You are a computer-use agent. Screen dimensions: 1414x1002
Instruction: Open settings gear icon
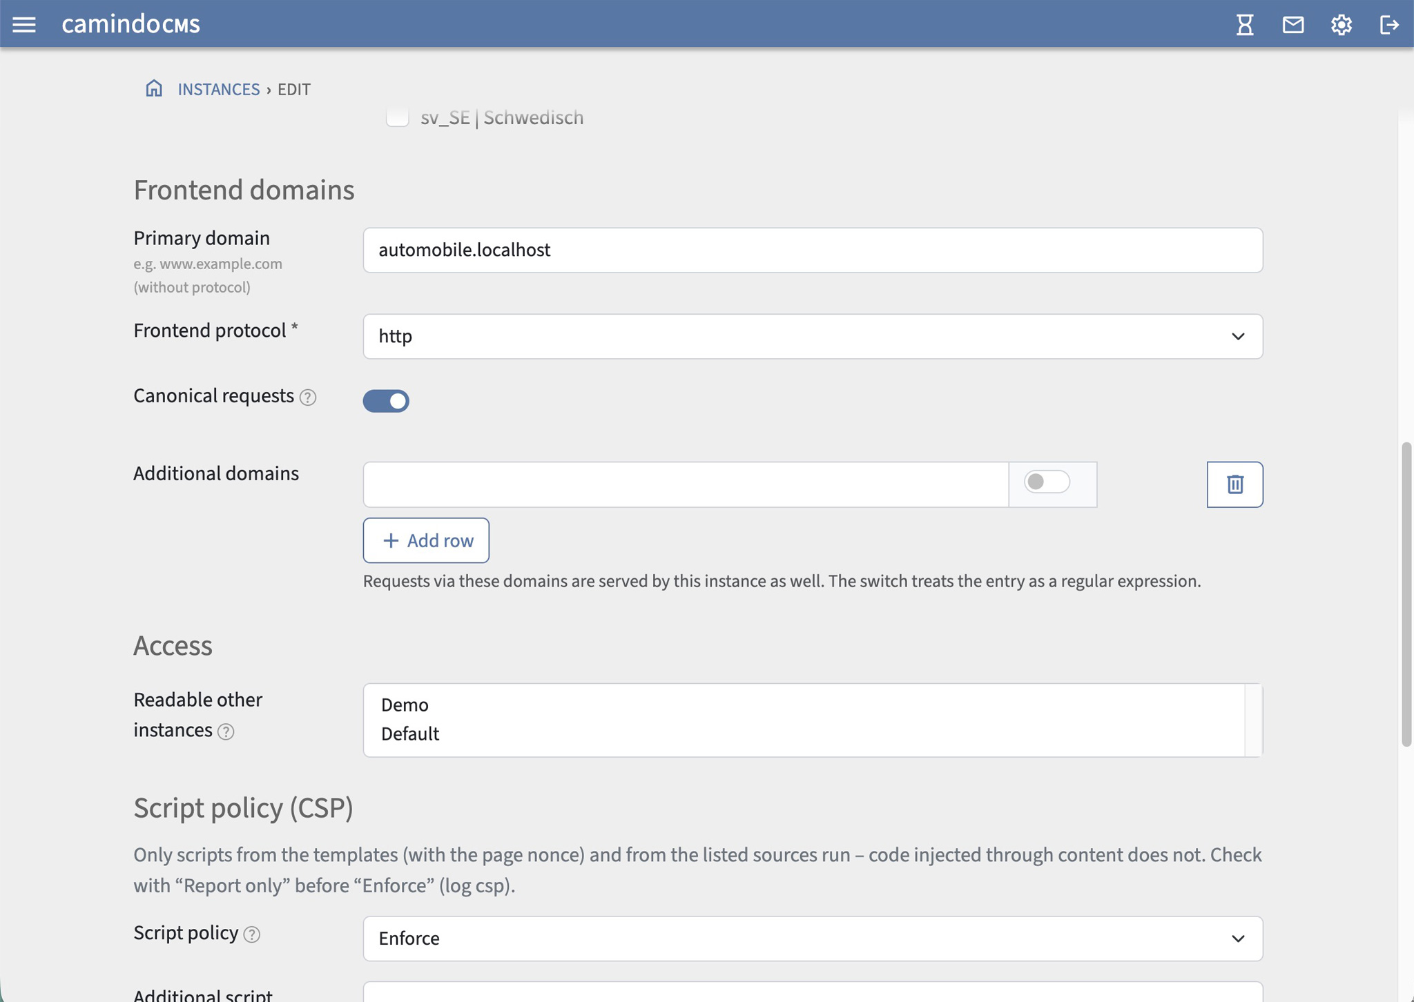(1341, 25)
